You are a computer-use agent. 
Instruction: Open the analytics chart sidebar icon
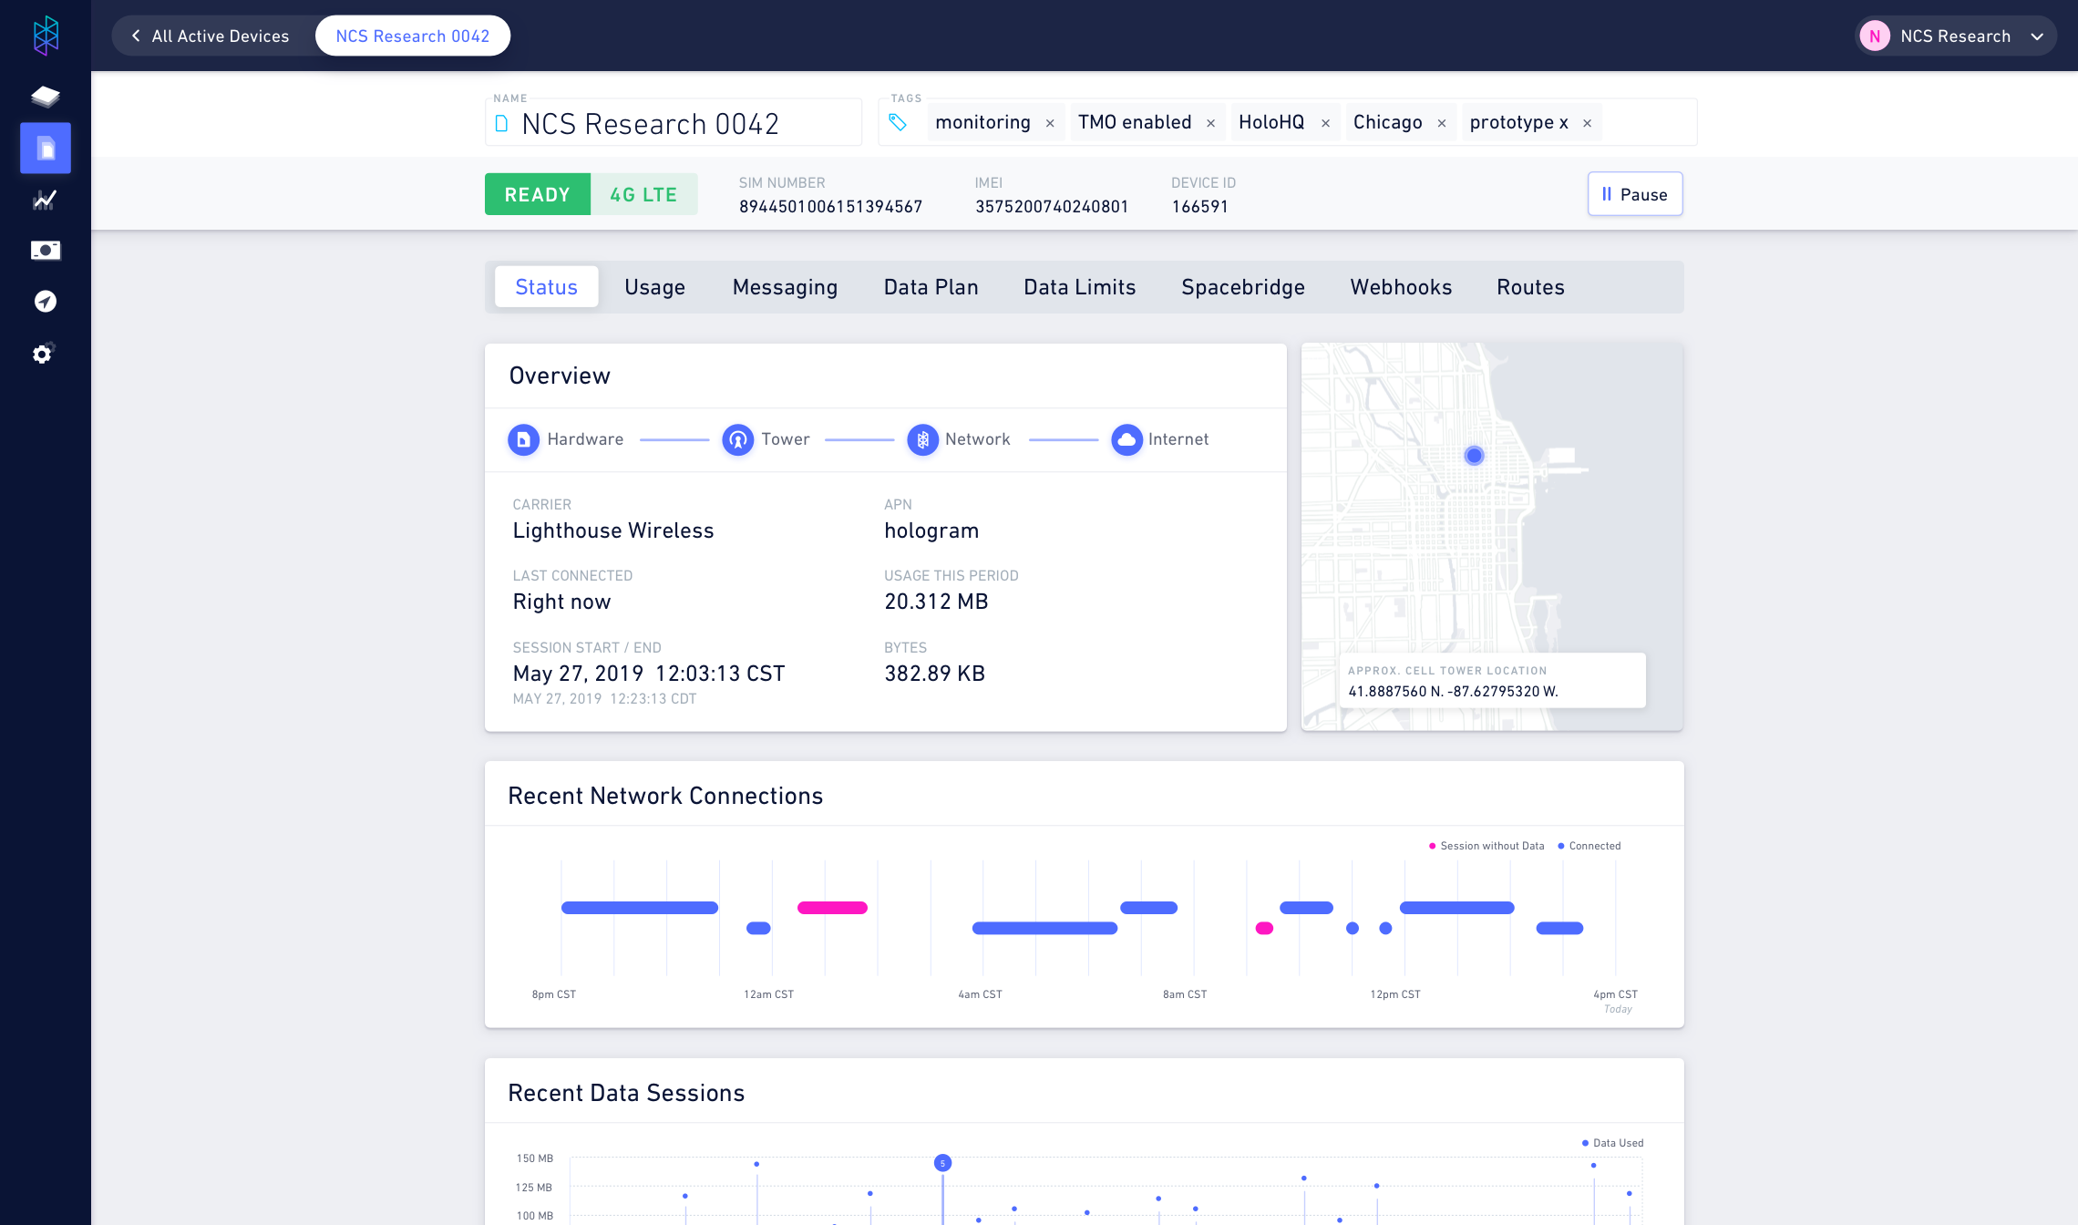[46, 200]
